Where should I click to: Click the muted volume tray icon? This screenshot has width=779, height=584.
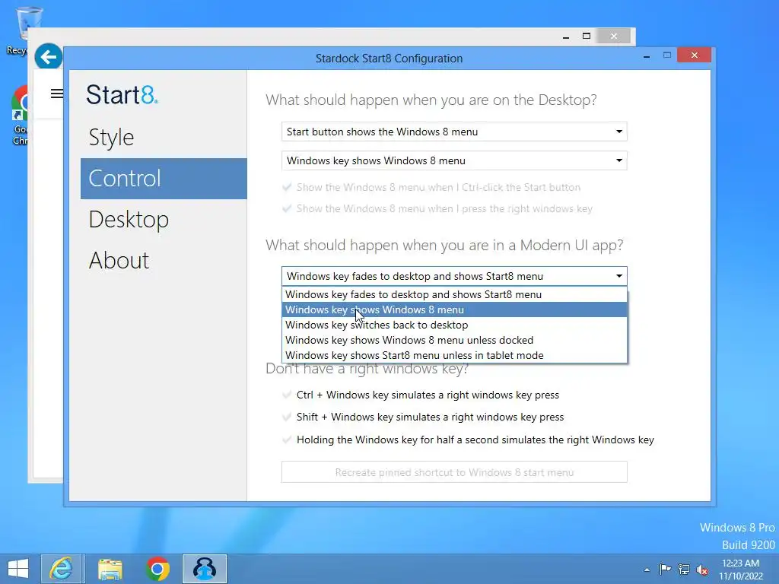(702, 570)
